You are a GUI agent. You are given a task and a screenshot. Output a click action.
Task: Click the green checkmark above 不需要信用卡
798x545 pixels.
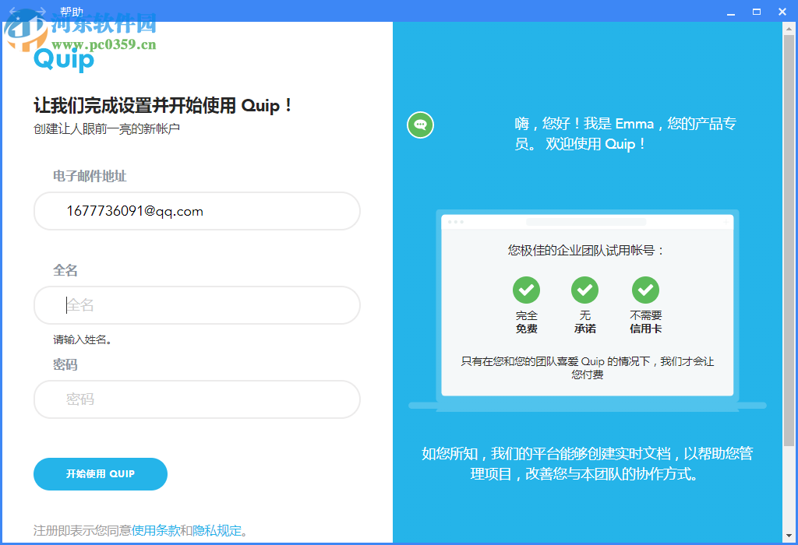645,289
